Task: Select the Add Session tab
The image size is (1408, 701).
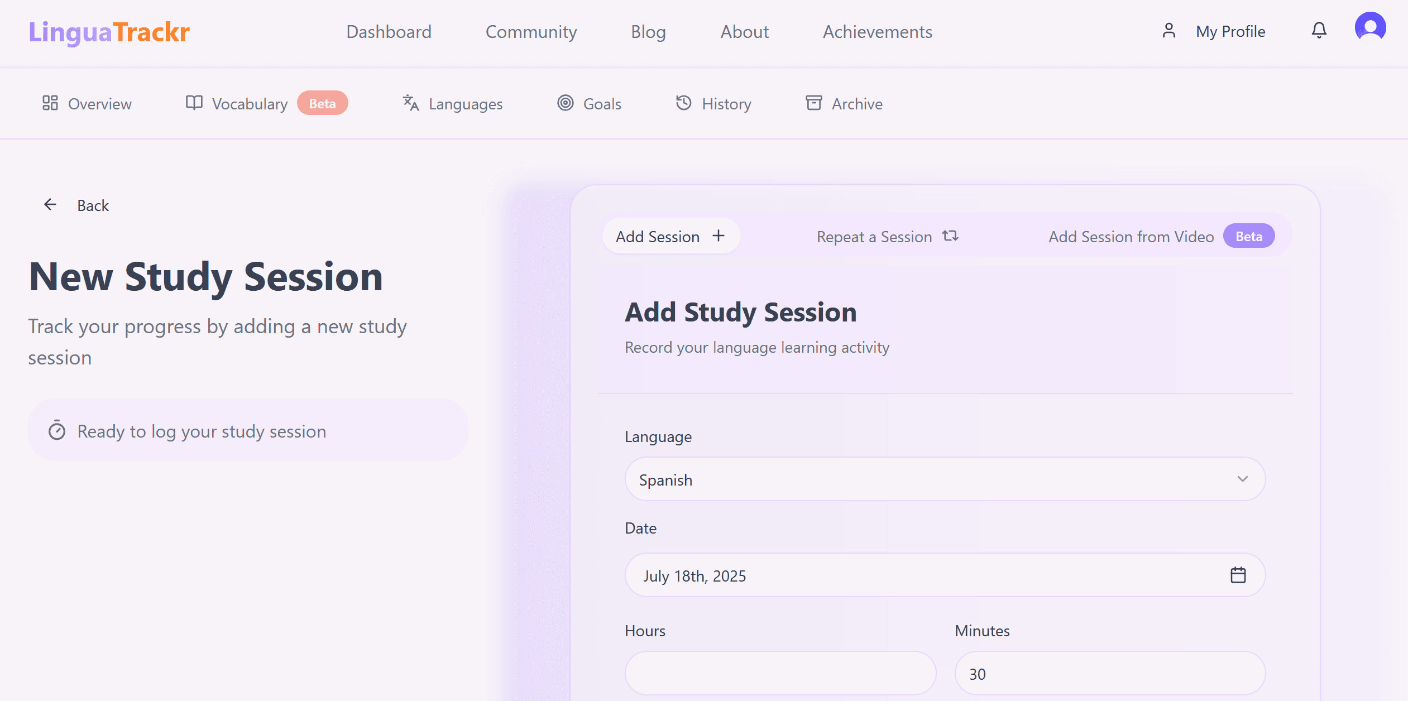Action: coord(670,237)
